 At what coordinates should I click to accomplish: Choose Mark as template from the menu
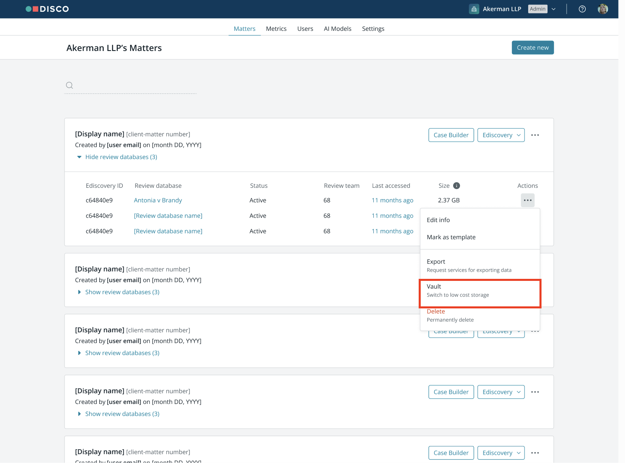(480, 237)
